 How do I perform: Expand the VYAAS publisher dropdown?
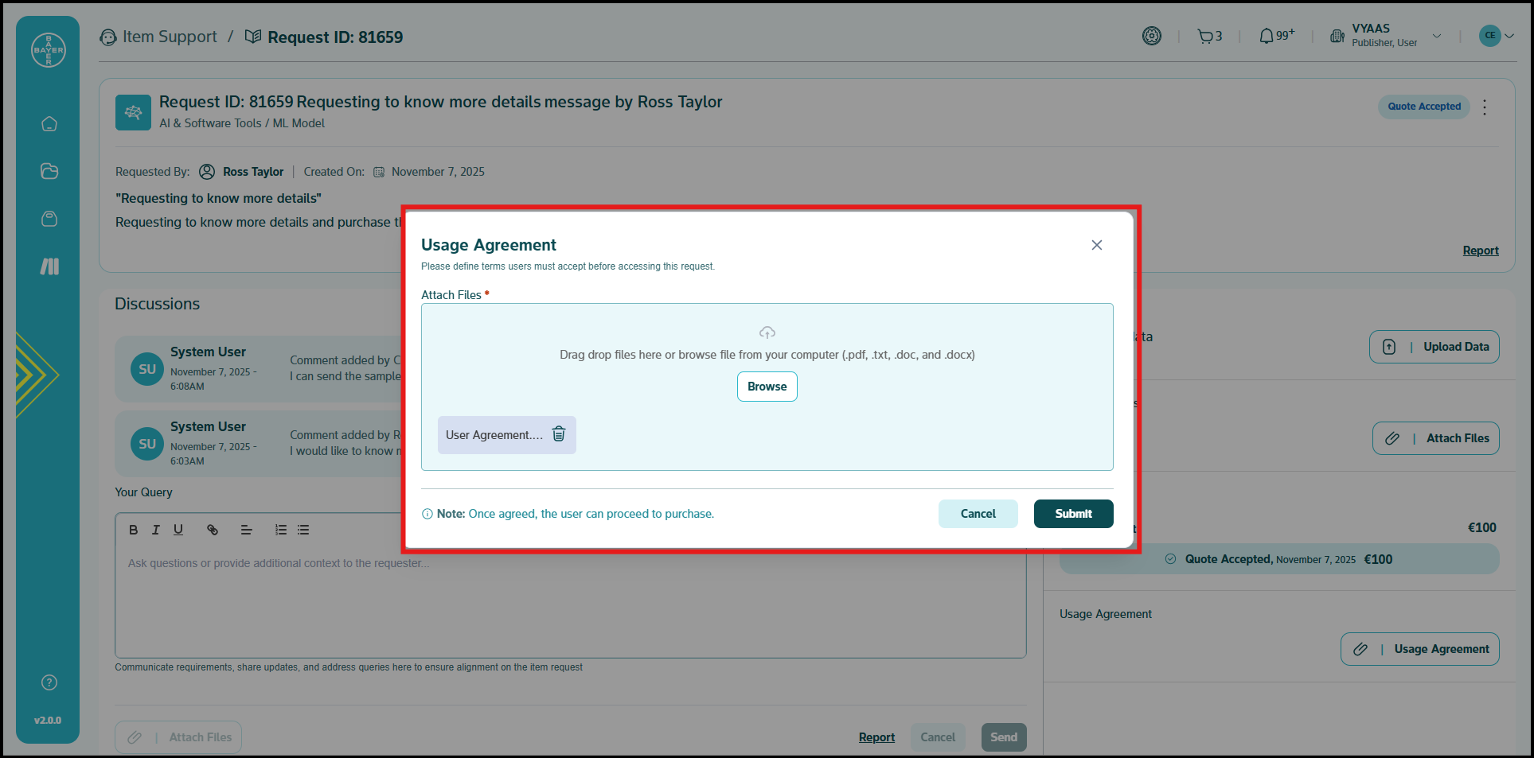[1437, 36]
